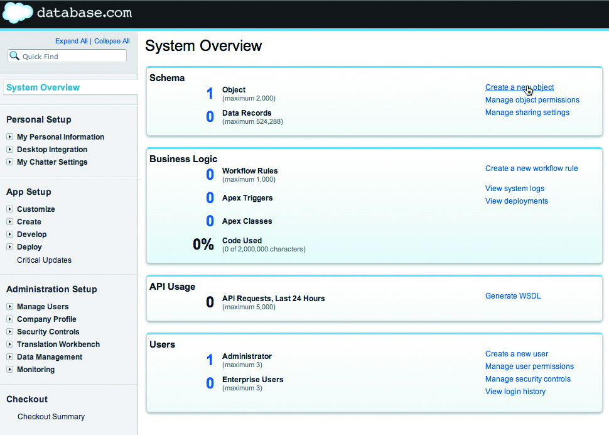This screenshot has width=609, height=435.
Task: Click API Requests, Last 24 Hours label
Action: point(274,299)
